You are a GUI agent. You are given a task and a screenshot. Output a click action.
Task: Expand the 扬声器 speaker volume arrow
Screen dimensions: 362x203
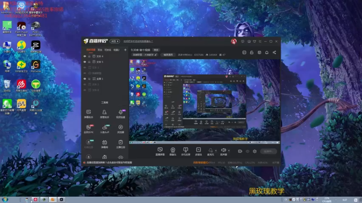tap(229, 151)
